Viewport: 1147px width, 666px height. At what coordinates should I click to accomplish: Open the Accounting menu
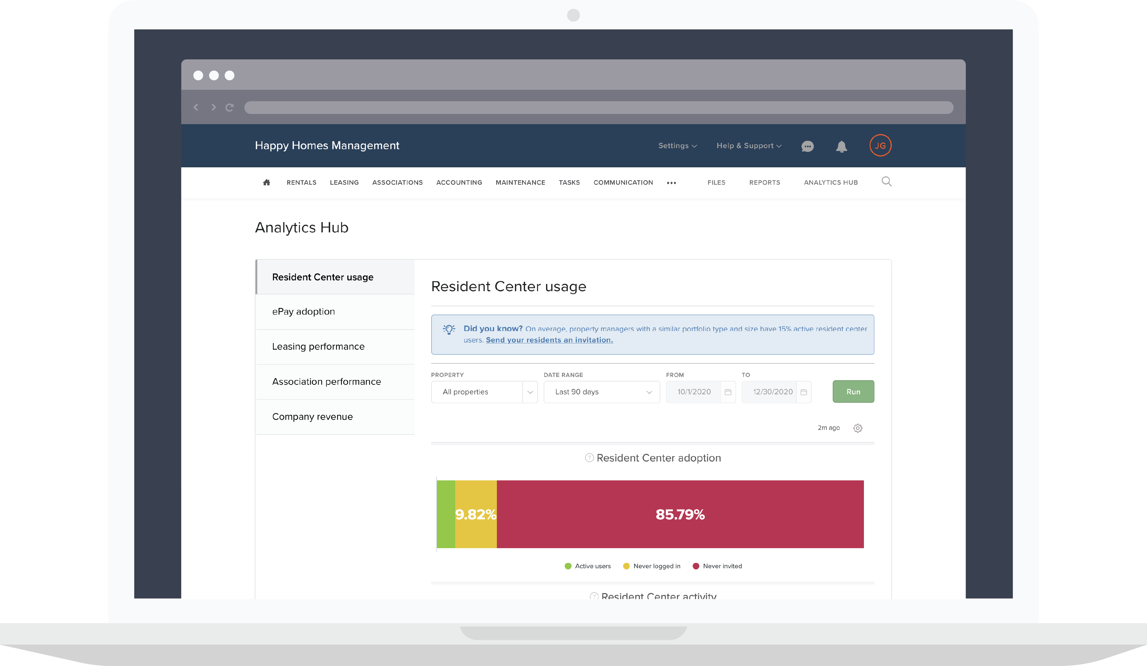[x=459, y=183]
